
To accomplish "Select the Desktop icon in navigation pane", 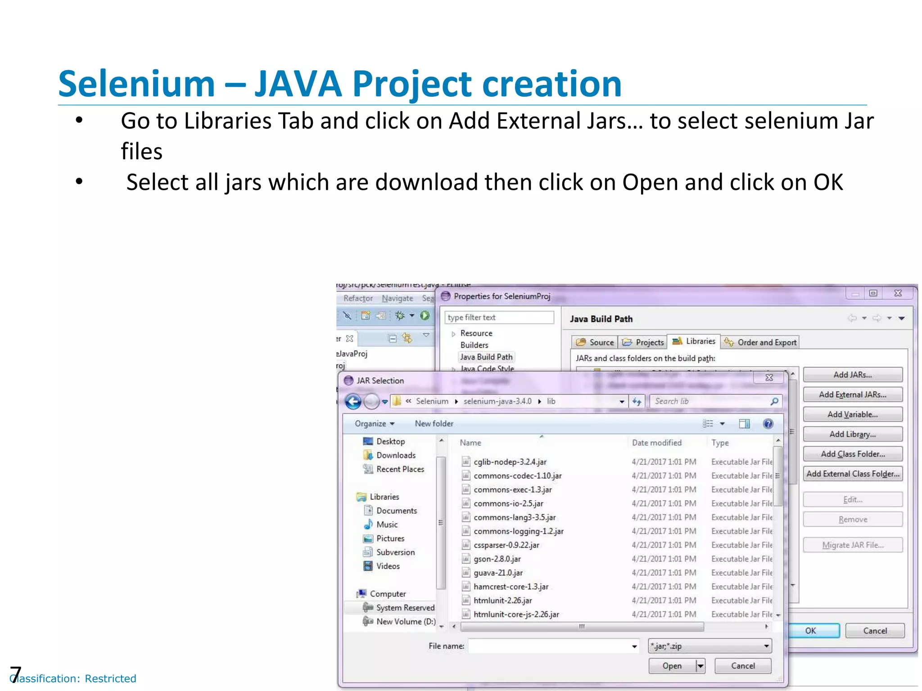I will (x=368, y=441).
